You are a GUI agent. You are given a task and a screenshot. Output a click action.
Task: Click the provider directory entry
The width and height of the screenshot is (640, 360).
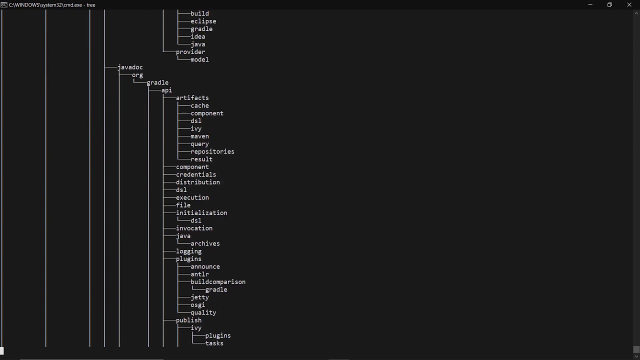pos(190,52)
